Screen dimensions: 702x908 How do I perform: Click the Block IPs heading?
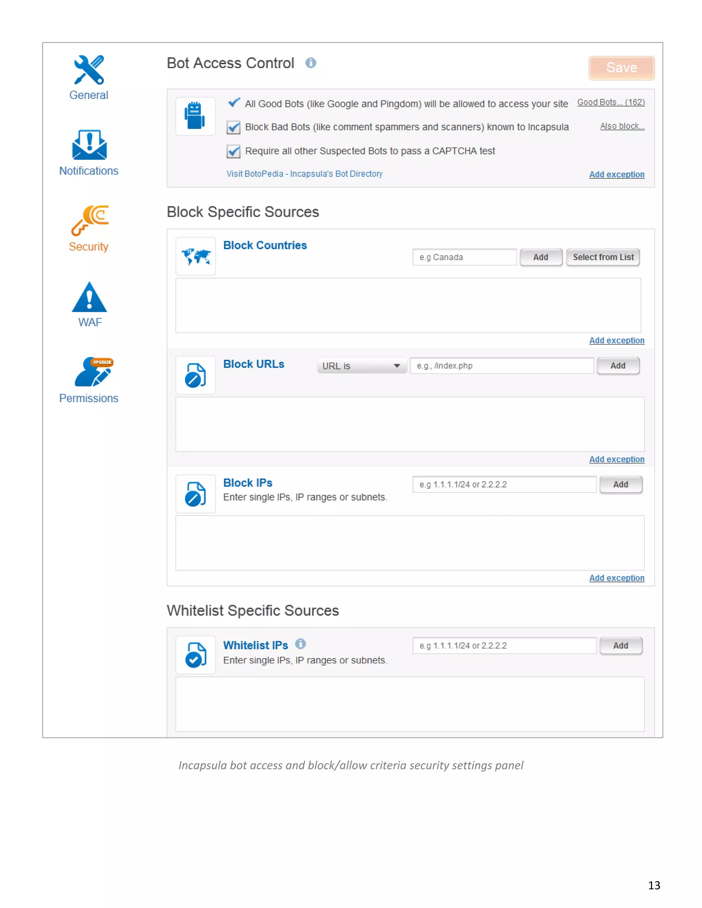[x=248, y=483]
